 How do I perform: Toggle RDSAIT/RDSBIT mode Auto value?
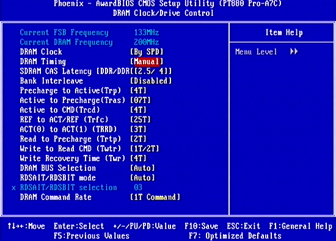click(142, 178)
